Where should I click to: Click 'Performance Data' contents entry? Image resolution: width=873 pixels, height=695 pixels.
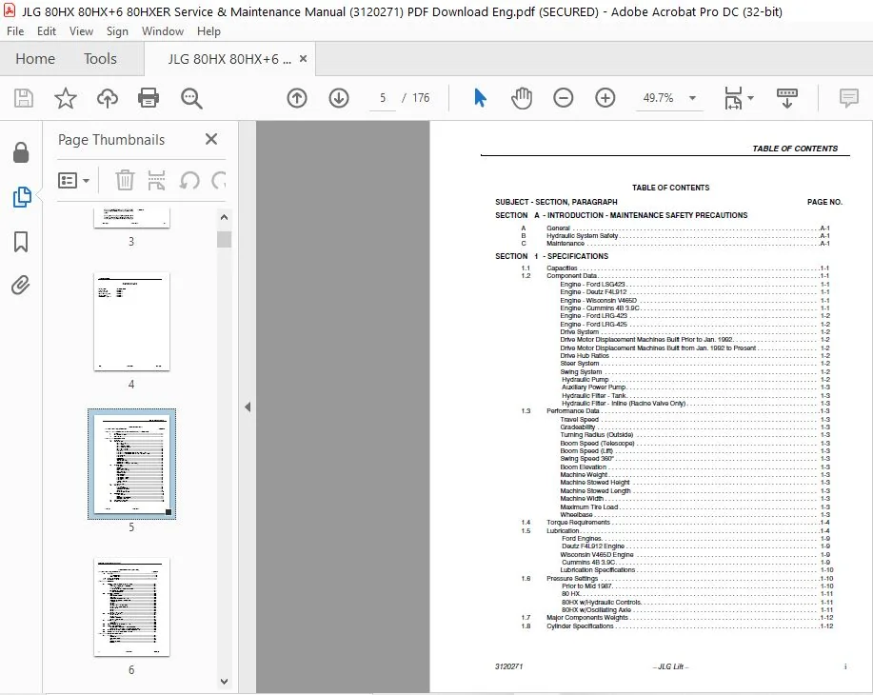point(572,411)
